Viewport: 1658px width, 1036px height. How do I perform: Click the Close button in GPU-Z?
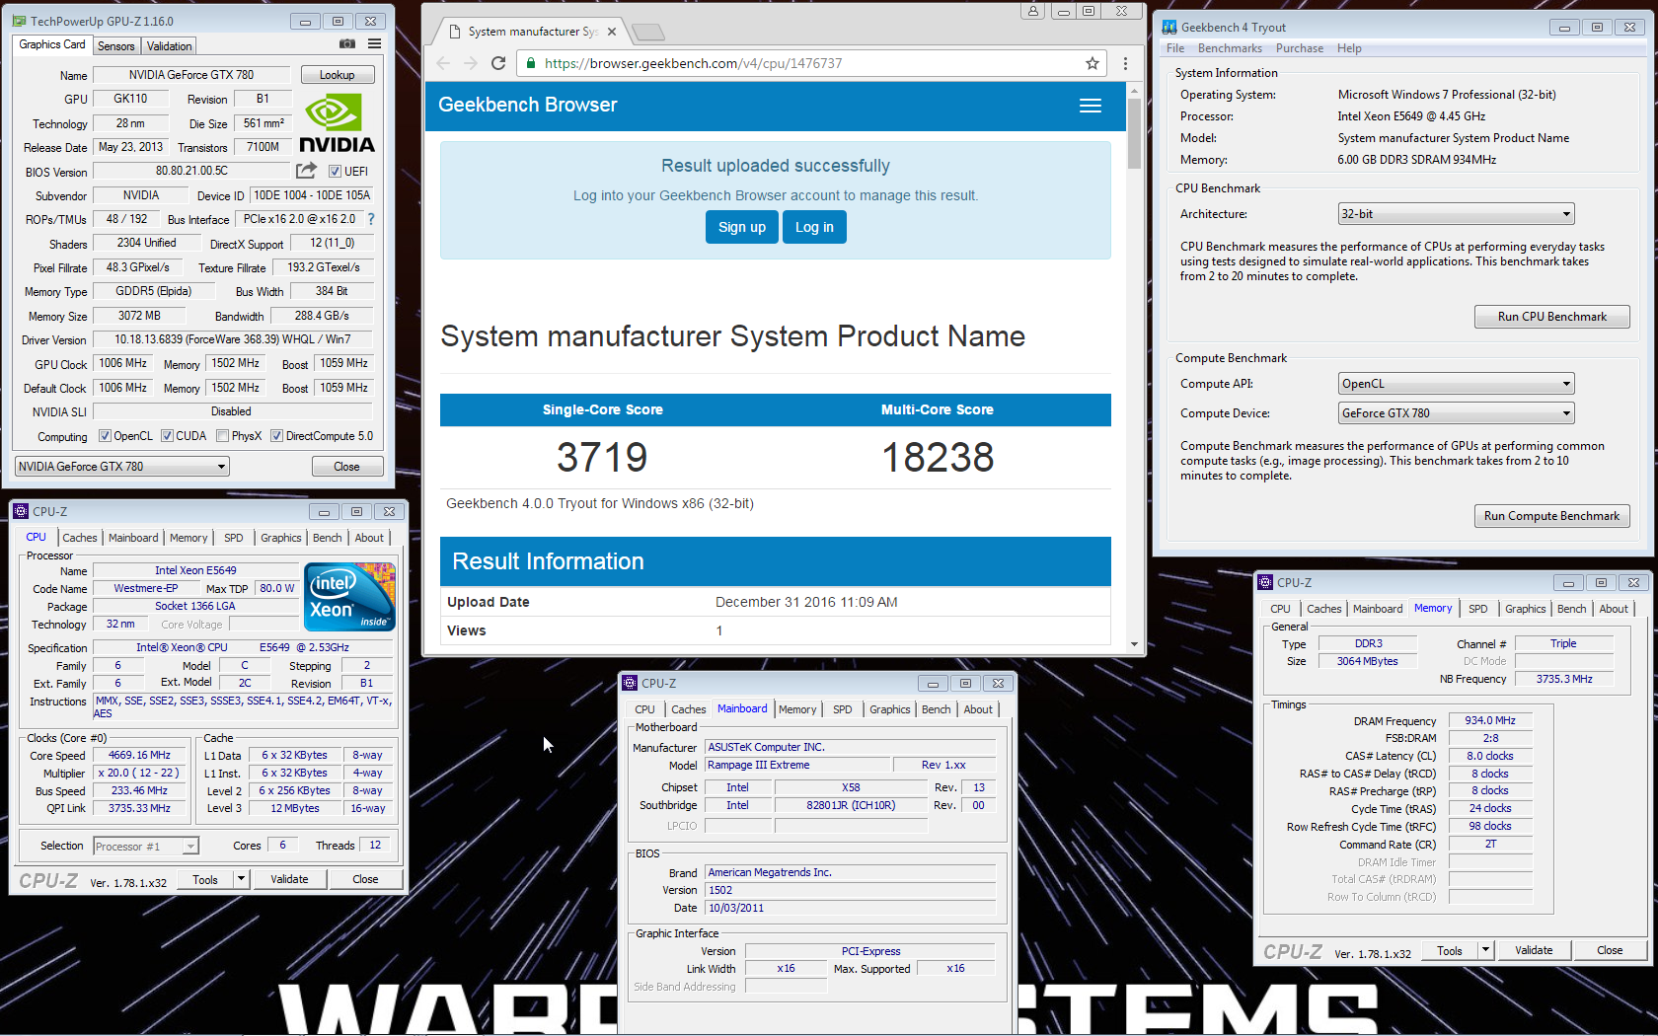tap(346, 467)
